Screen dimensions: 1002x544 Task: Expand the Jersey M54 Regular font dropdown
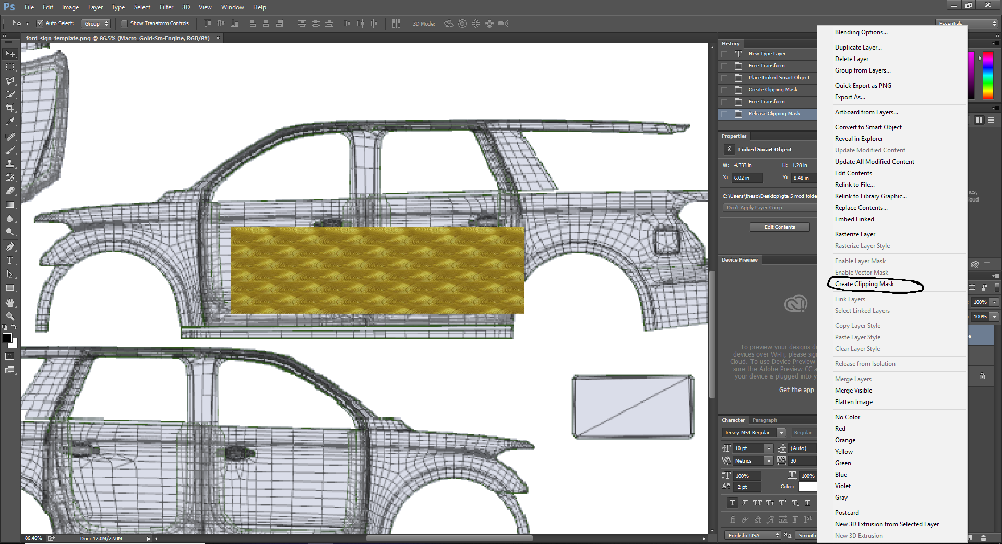[781, 433]
